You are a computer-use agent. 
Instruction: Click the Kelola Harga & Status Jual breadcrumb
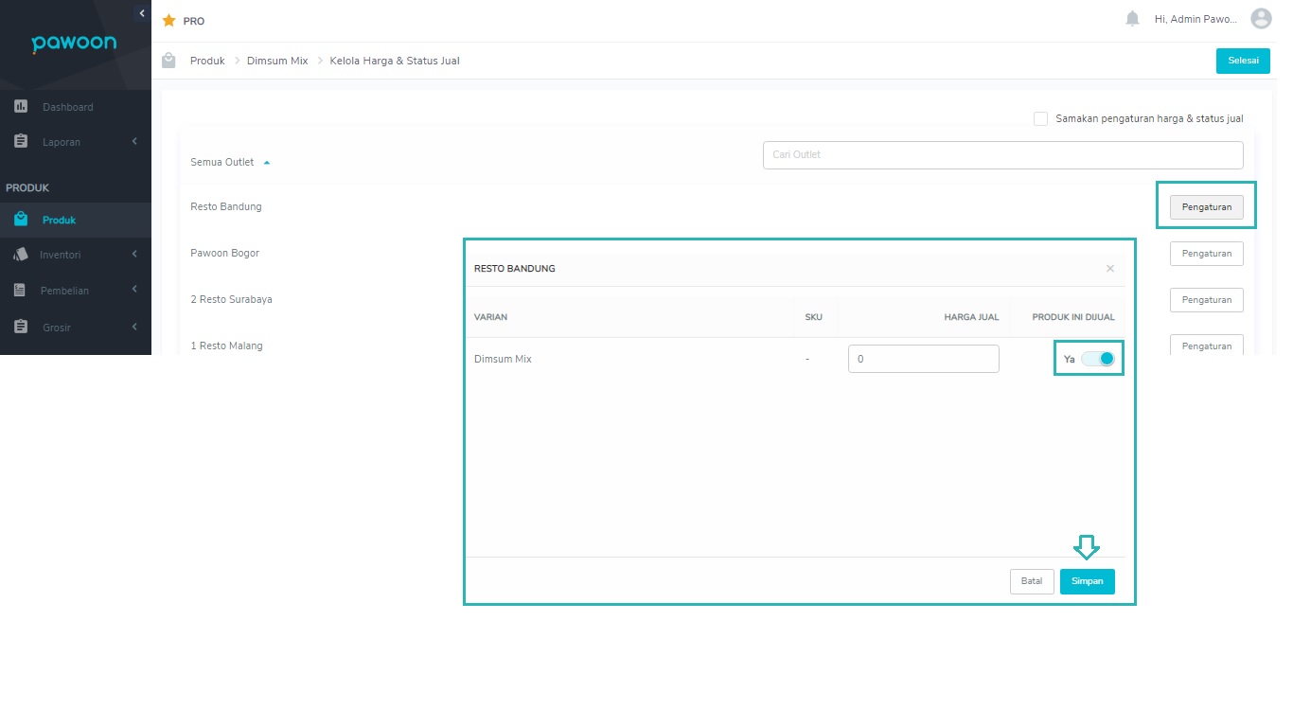click(x=395, y=61)
